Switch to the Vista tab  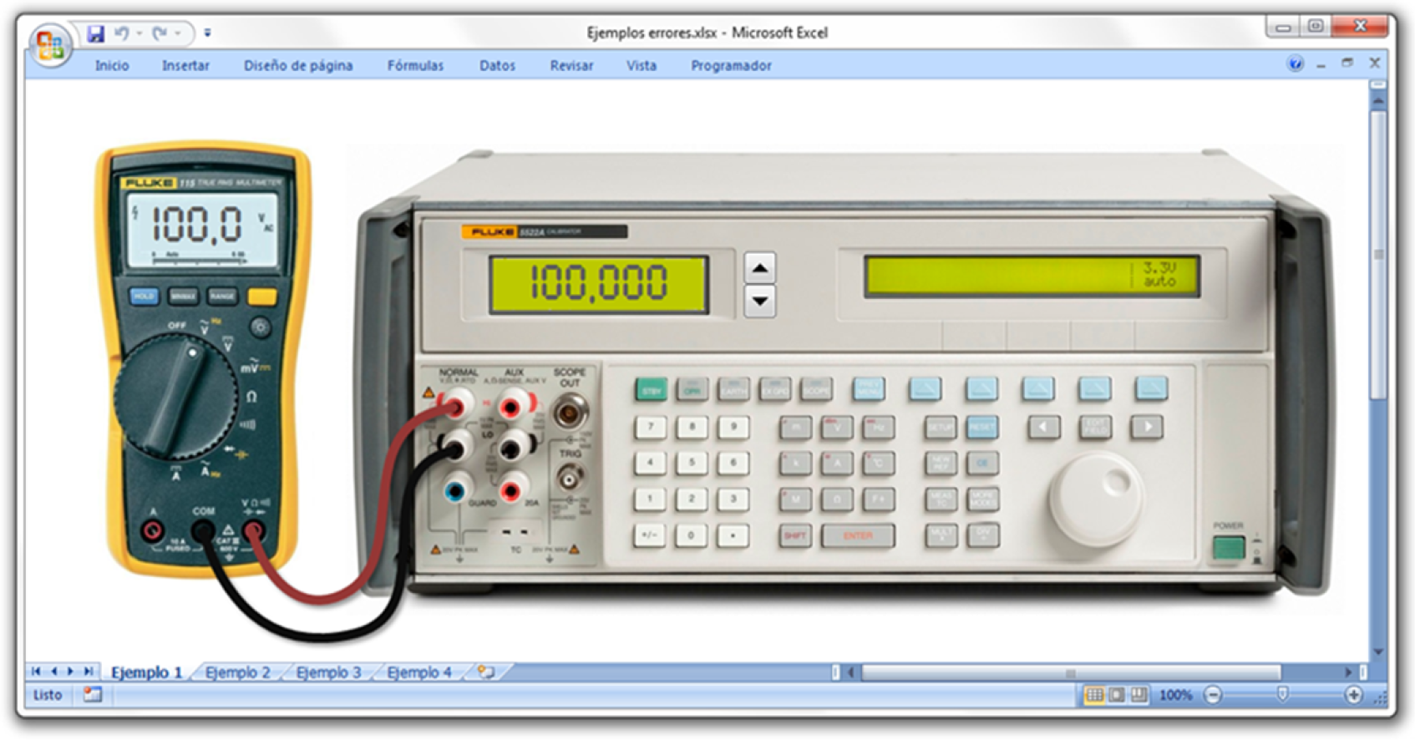[642, 65]
